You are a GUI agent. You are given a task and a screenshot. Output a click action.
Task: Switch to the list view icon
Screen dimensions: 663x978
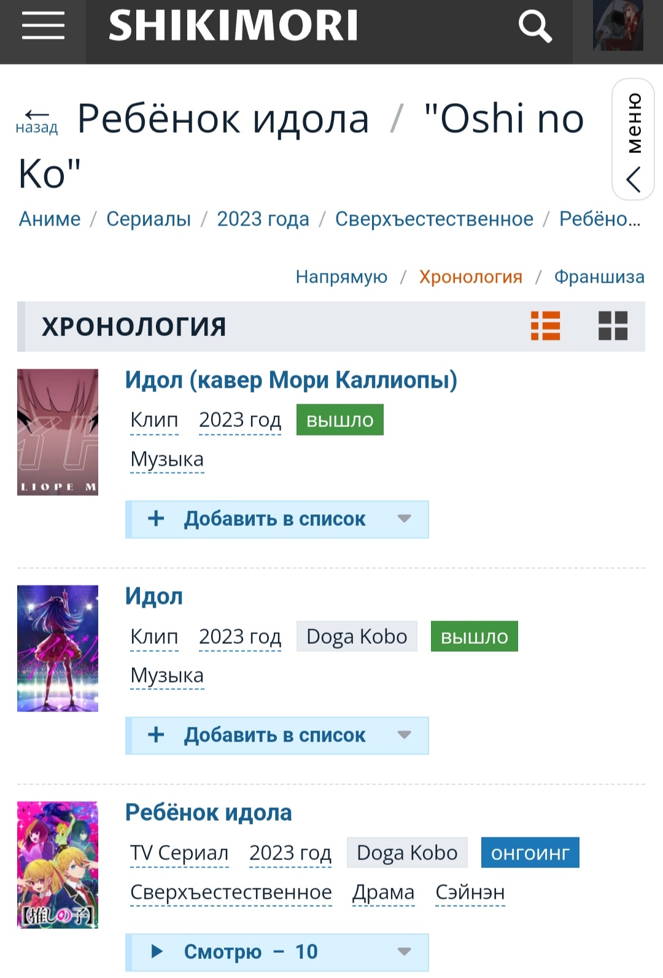546,326
